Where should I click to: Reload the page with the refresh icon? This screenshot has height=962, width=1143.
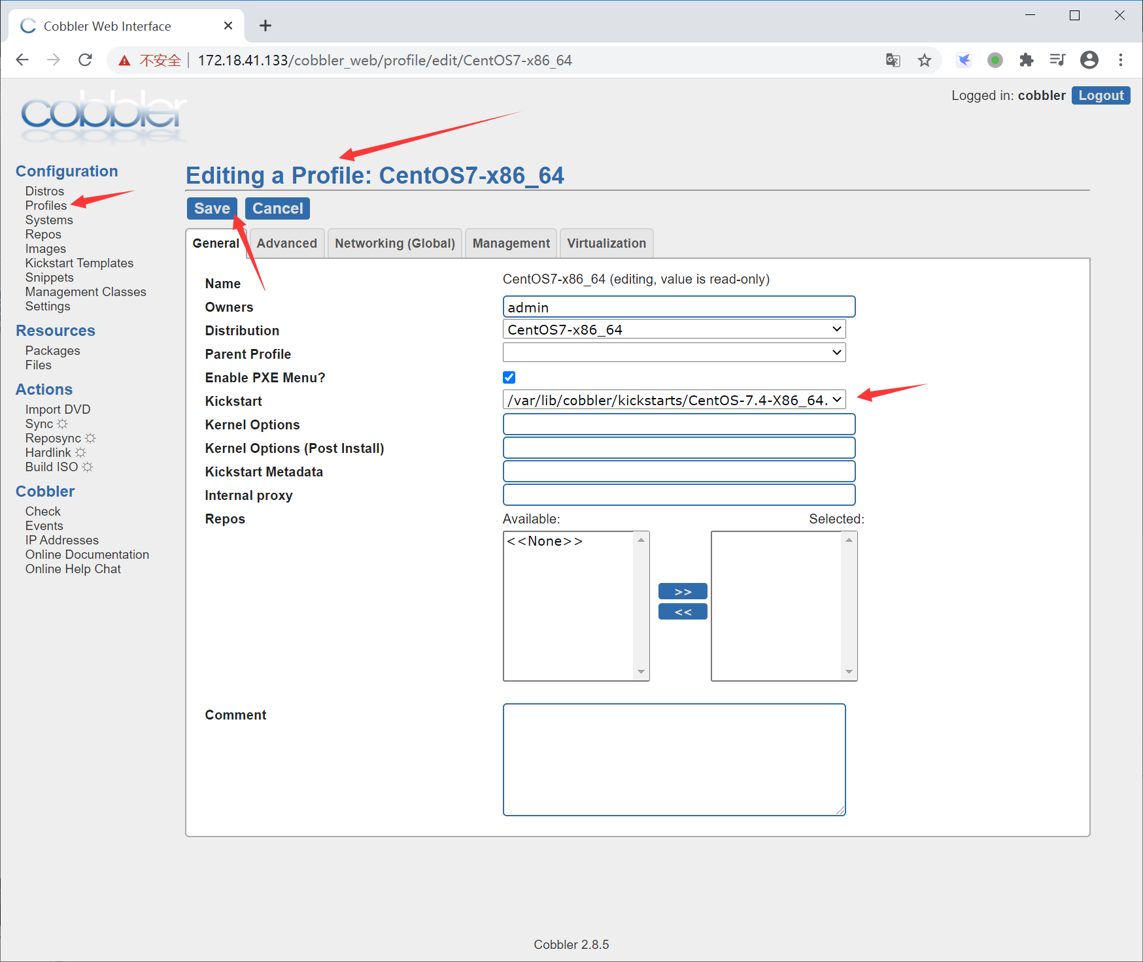(x=85, y=60)
